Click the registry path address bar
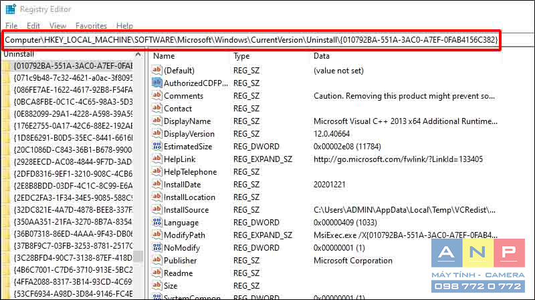This screenshot has height=300, width=535. 251,40
